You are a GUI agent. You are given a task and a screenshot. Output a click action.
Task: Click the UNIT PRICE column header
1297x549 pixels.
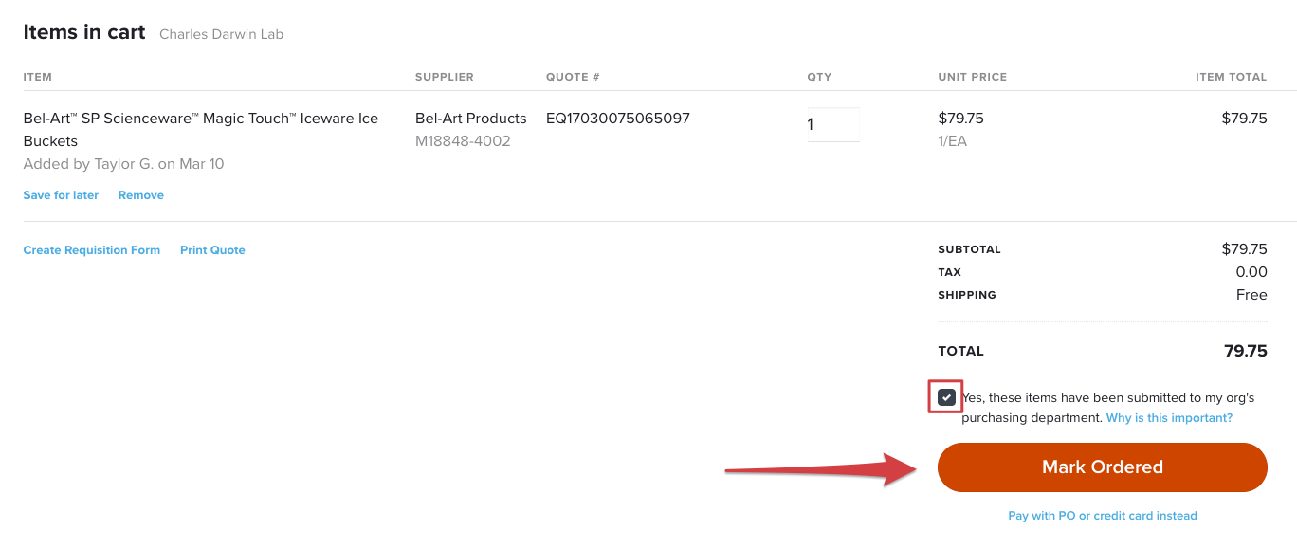tap(972, 77)
